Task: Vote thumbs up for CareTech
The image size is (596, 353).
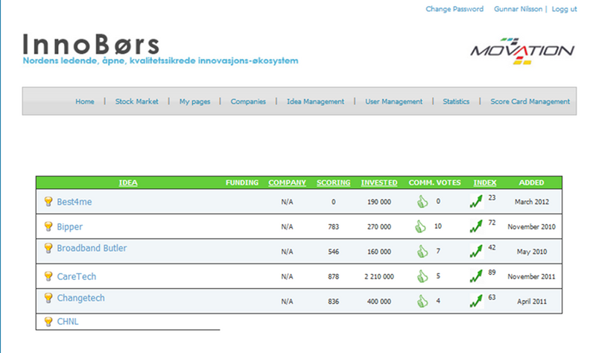Action: tap(422, 276)
